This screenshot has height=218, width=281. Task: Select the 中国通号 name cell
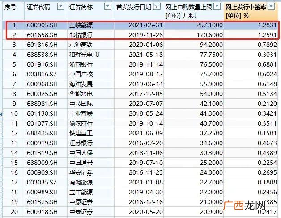pos(81,163)
